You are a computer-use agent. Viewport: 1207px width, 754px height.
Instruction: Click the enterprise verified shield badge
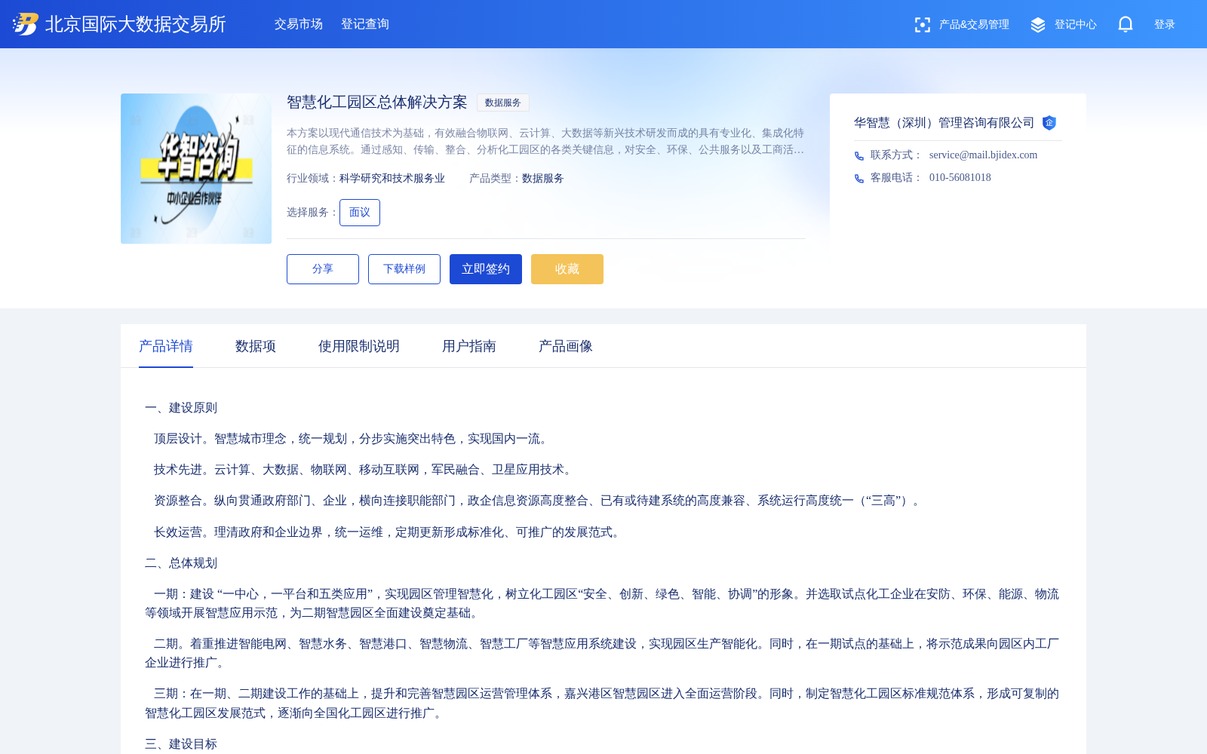pos(1049,123)
